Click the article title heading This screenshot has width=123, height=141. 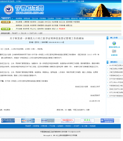(47, 38)
